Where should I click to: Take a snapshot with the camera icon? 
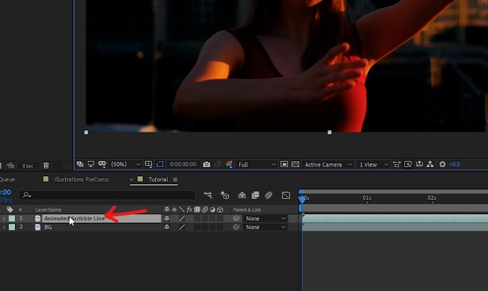206,165
